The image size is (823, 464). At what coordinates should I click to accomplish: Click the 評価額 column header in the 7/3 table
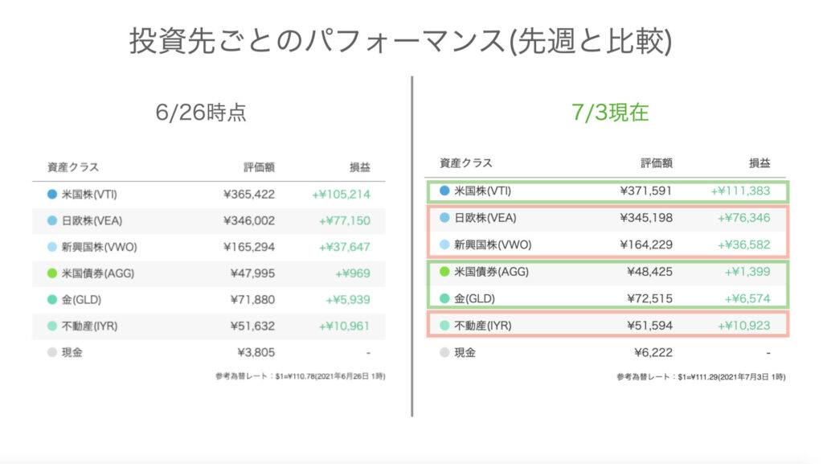pos(657,163)
